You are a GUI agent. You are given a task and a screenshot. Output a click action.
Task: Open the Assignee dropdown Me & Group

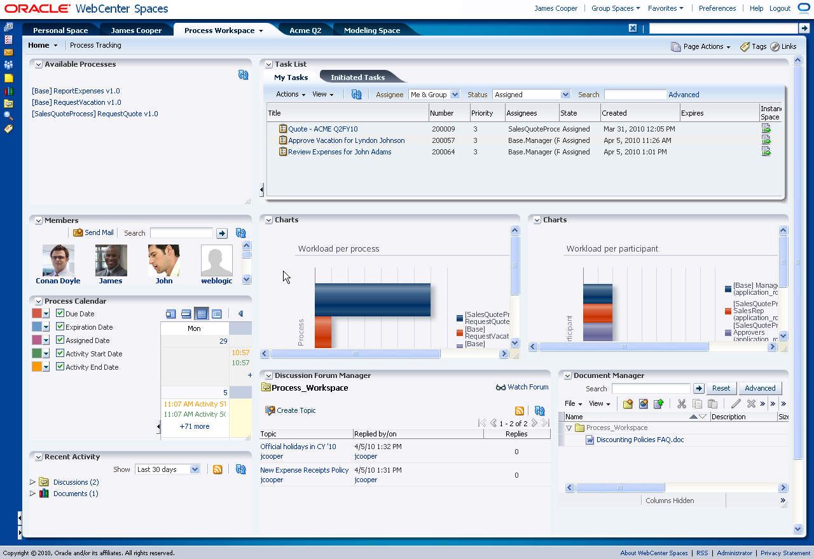tap(434, 94)
